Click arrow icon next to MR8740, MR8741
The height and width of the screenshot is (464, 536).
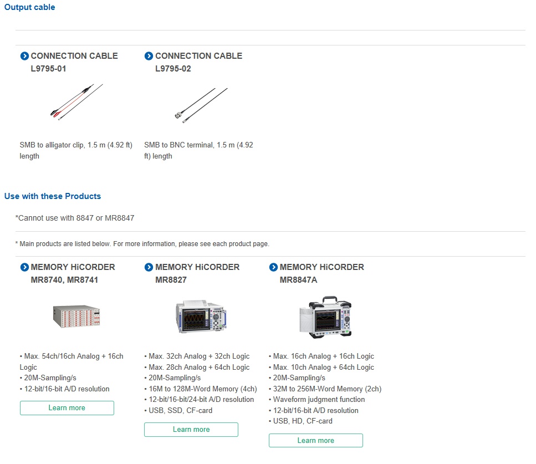point(24,267)
